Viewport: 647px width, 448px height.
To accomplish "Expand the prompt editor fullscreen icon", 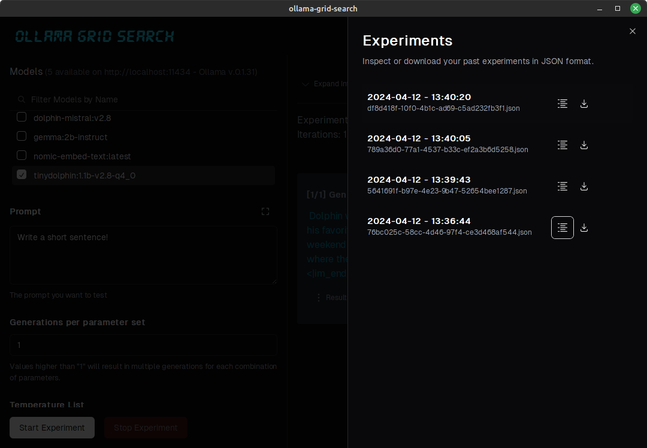I will pyautogui.click(x=265, y=211).
